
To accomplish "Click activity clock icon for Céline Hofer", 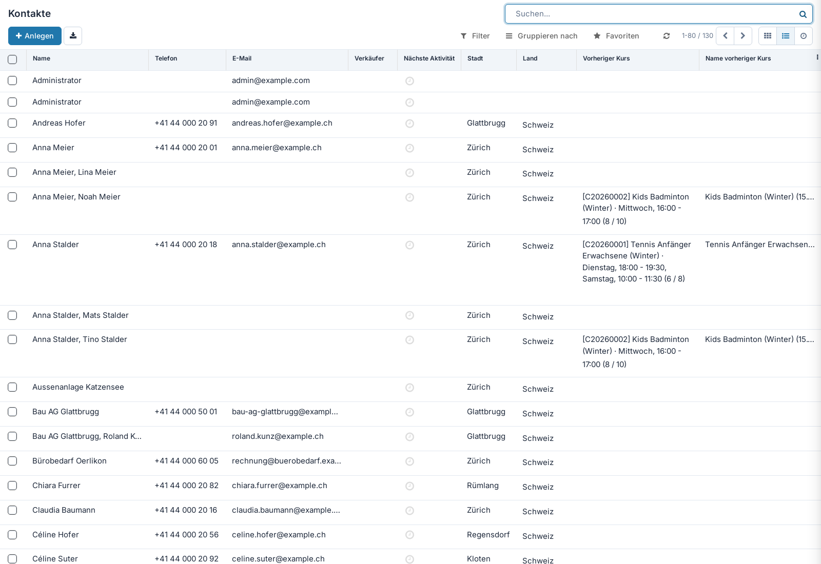I will point(409,535).
